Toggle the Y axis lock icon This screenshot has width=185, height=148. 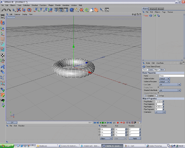click(x=41, y=10)
